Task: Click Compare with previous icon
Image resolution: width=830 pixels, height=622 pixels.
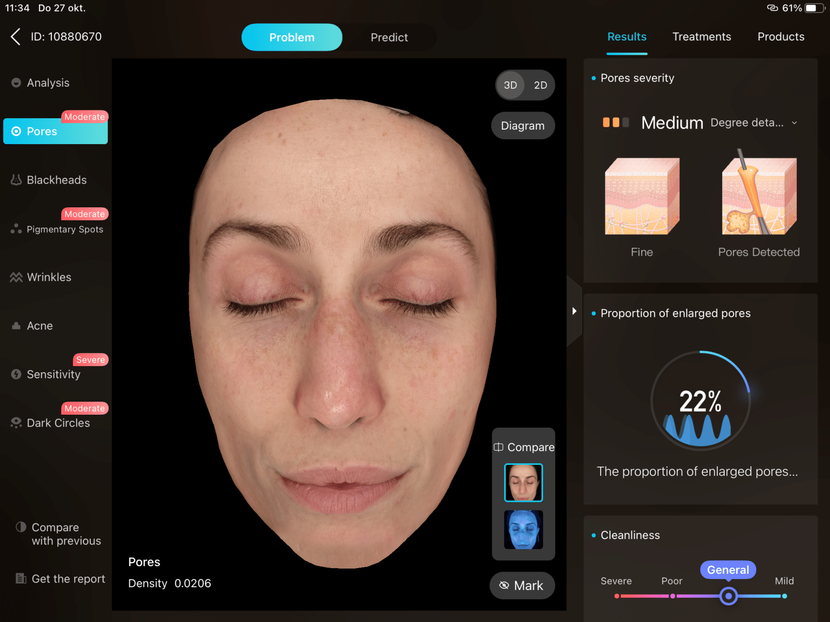Action: (x=21, y=527)
